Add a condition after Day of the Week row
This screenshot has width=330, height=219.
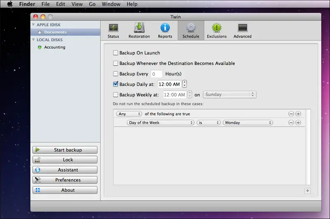[298, 122]
